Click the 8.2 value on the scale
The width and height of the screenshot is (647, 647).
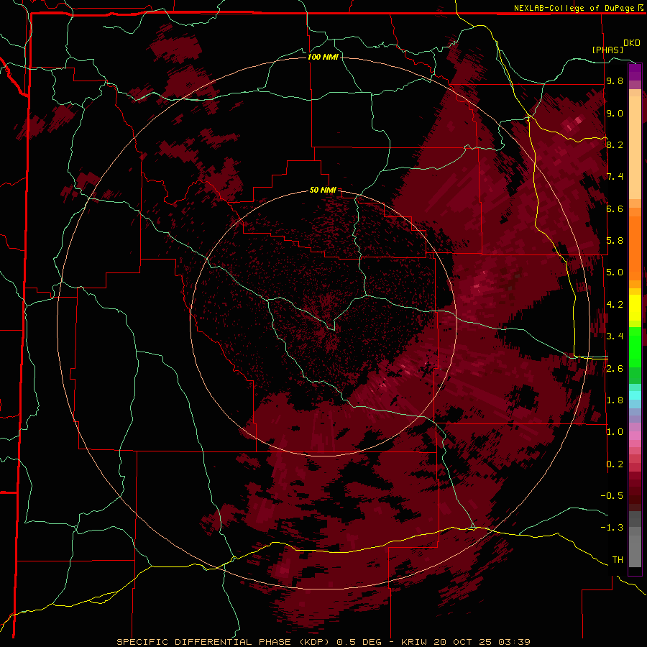[615, 144]
